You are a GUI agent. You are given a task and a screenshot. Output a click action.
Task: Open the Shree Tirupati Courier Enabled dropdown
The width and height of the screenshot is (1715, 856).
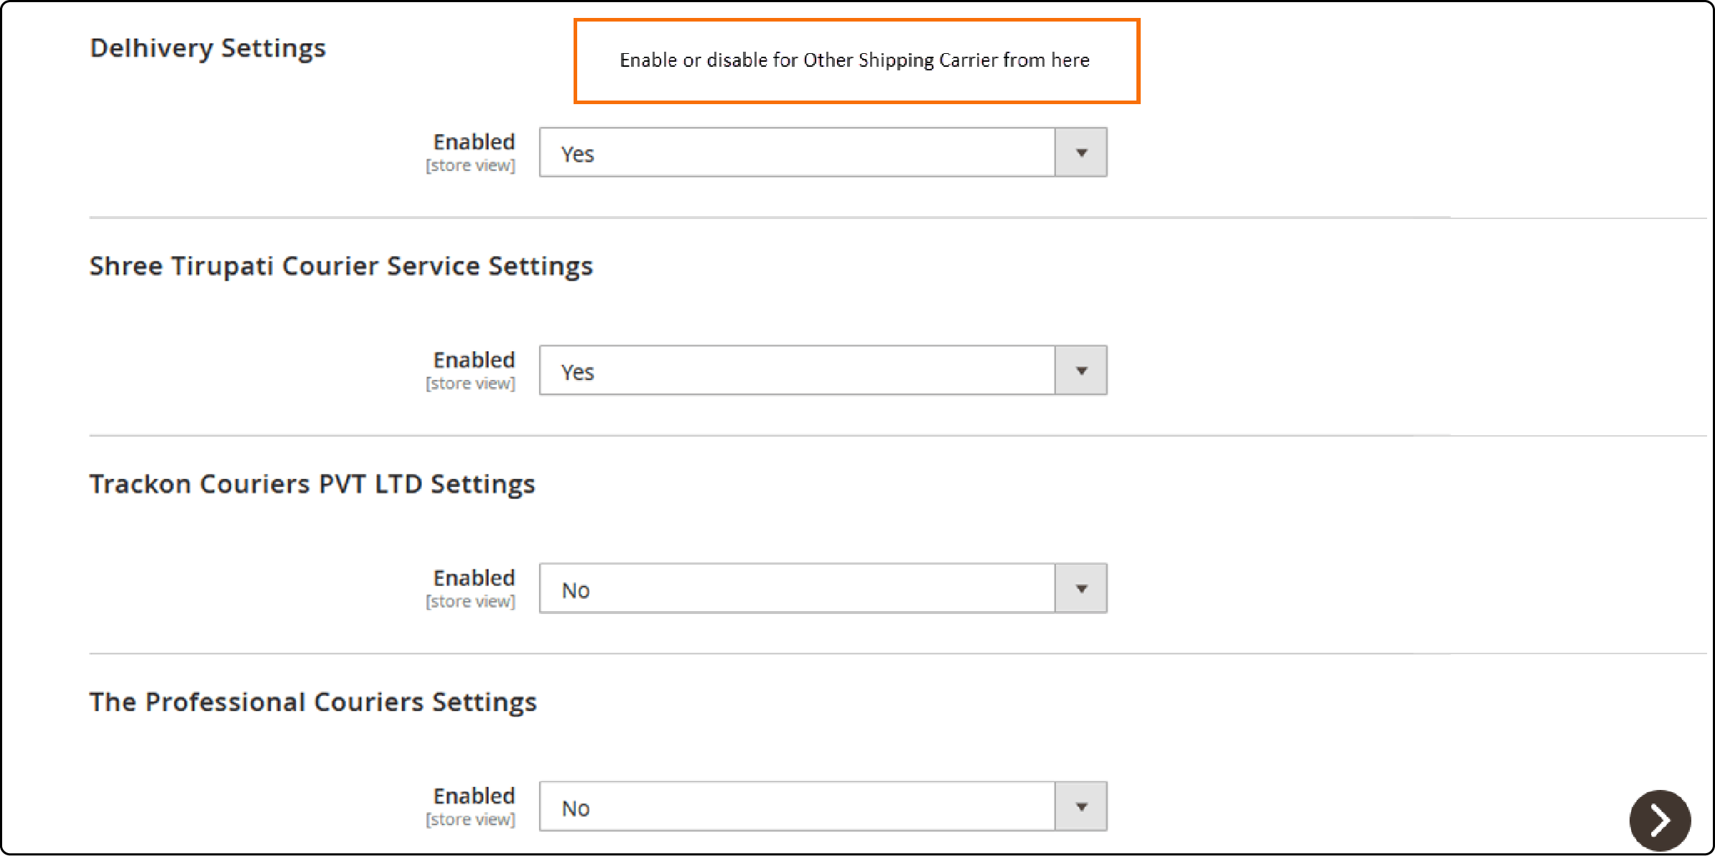823,371
